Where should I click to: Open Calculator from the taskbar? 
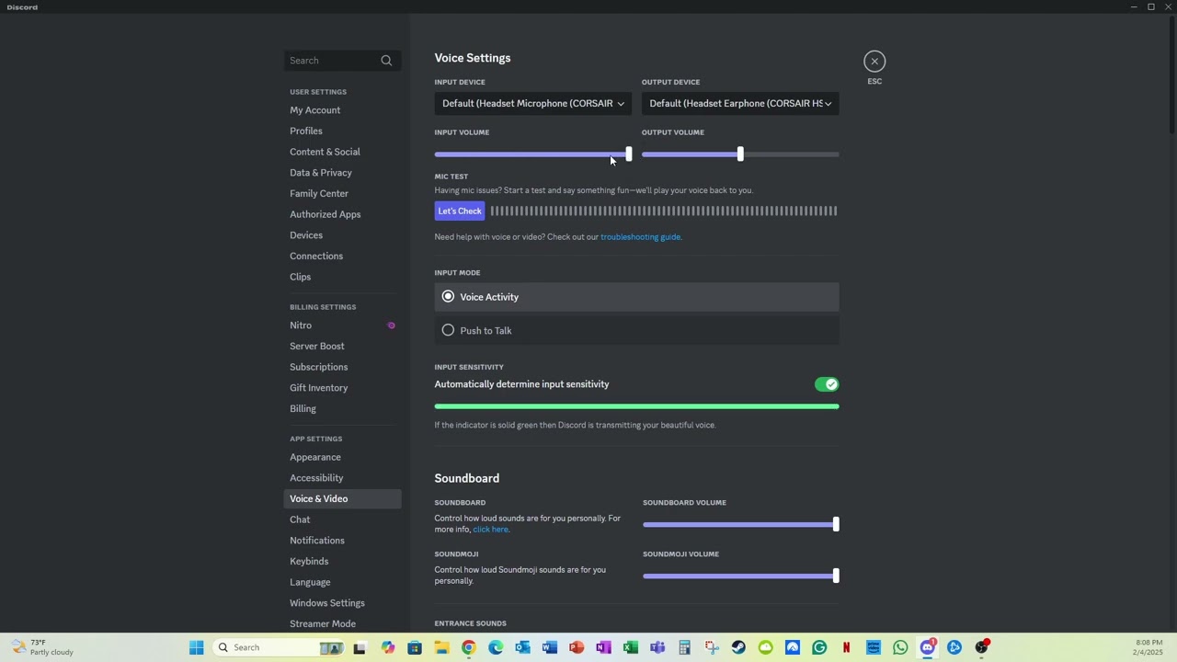[684, 647]
